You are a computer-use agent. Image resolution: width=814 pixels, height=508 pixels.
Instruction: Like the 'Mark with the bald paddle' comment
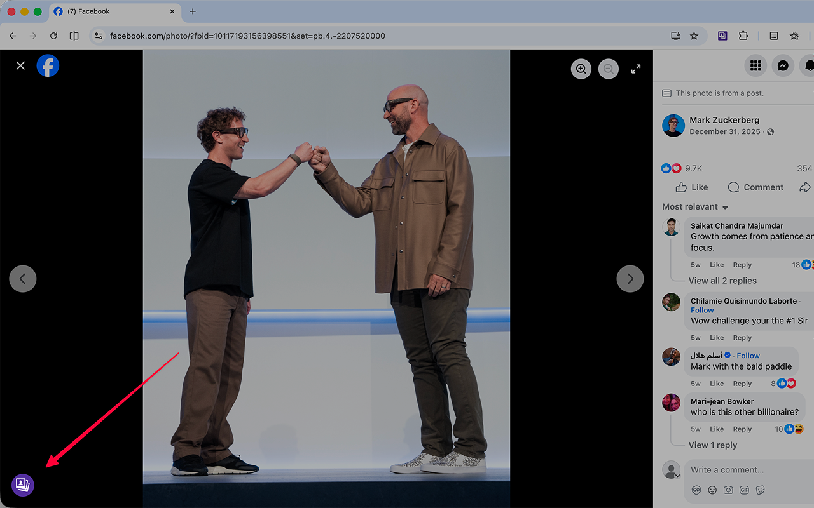coord(717,384)
